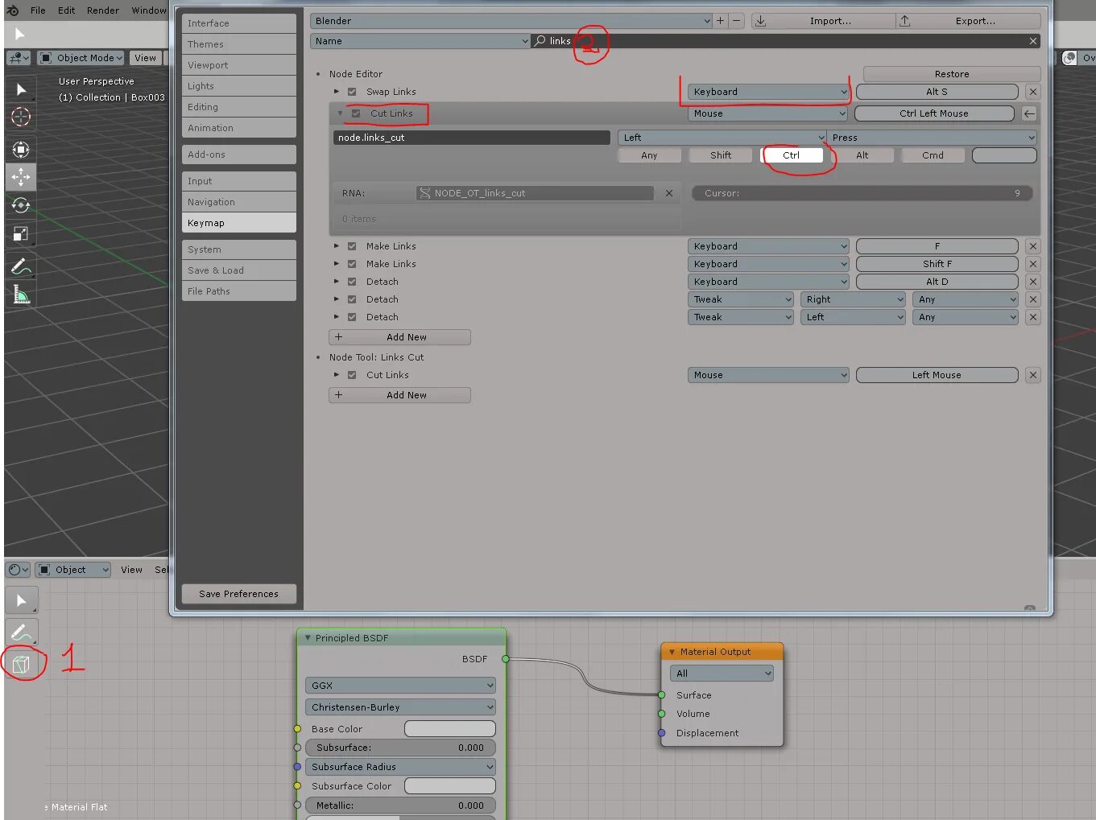Toggle Node Tool Cut Links checkbox
Screen dimensions: 1096x820
[352, 375]
